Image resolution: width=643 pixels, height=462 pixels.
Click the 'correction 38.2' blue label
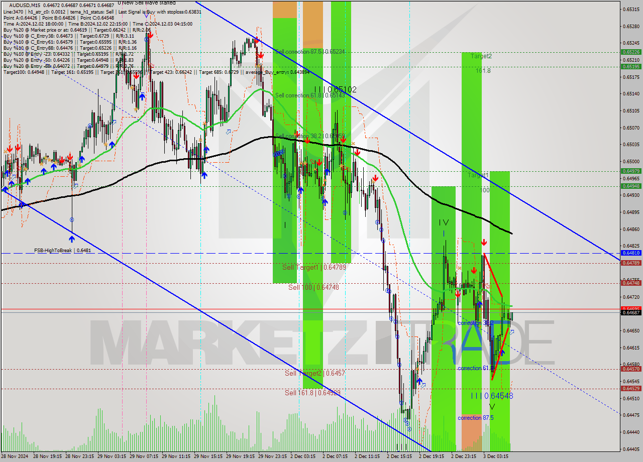pyautogui.click(x=475, y=323)
